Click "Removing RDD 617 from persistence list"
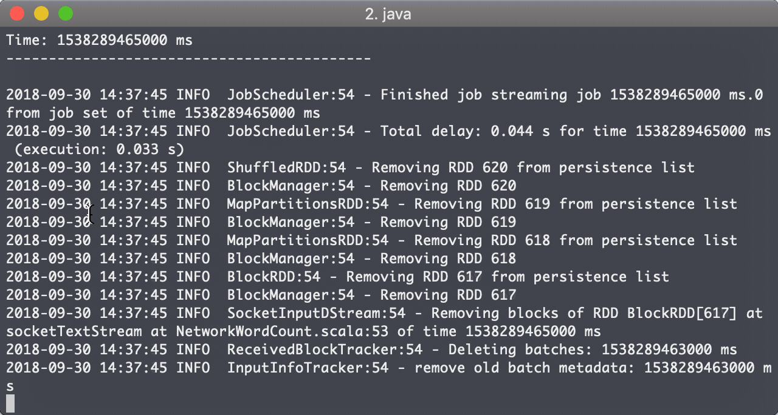The width and height of the screenshot is (778, 415). (x=508, y=277)
